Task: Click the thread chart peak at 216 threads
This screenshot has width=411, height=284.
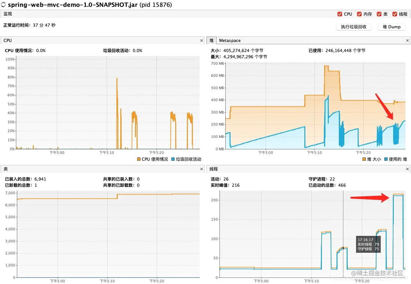Action: click(398, 195)
